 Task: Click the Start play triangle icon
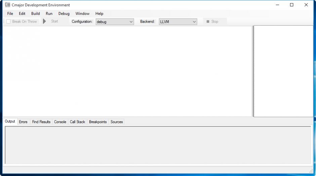click(x=44, y=21)
